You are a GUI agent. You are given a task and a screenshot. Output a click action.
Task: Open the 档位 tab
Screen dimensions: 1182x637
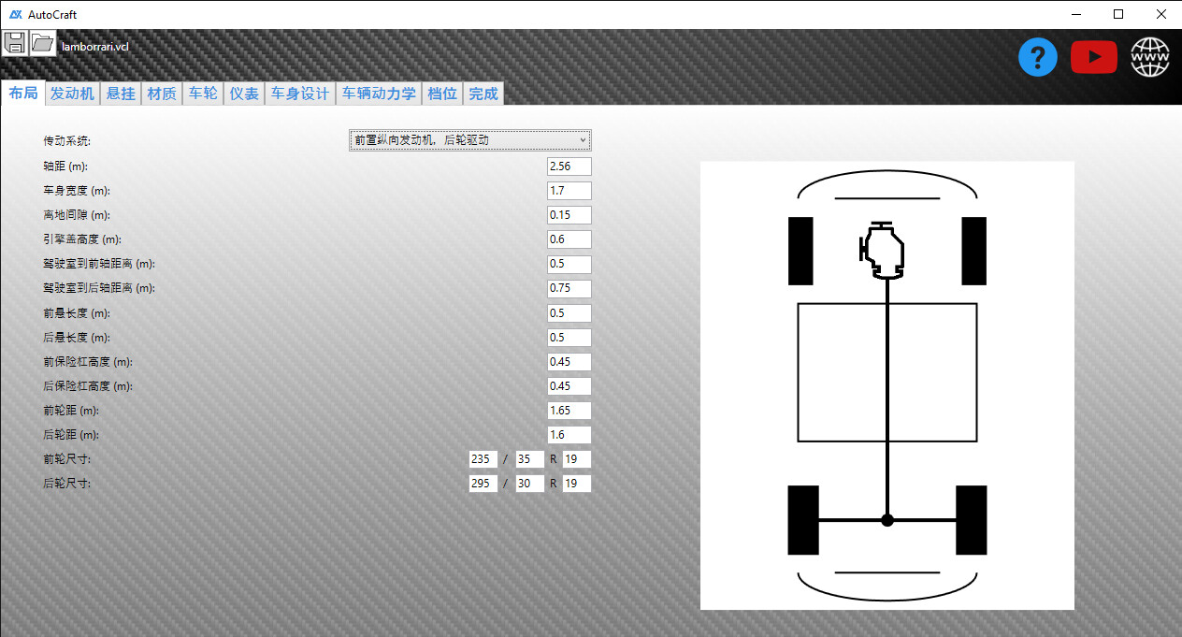pyautogui.click(x=442, y=94)
